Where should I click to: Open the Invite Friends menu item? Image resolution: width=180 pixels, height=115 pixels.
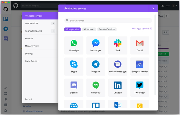[x=40, y=61]
